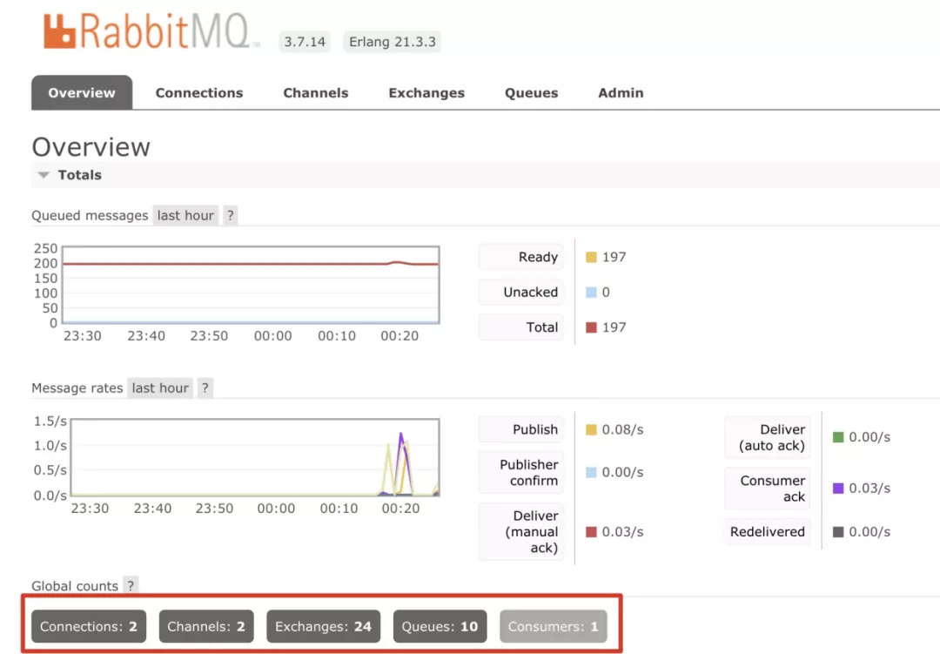Screen dimensions: 940x654
Task: Click the Publisher confirm blue swatch
Action: (591, 472)
